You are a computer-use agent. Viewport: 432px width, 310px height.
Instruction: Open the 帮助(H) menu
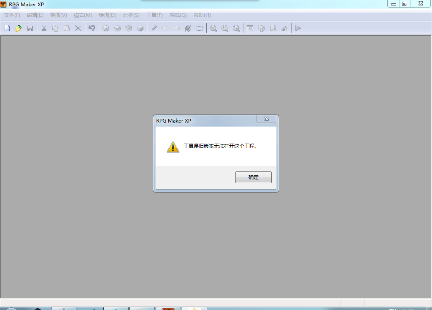click(202, 15)
